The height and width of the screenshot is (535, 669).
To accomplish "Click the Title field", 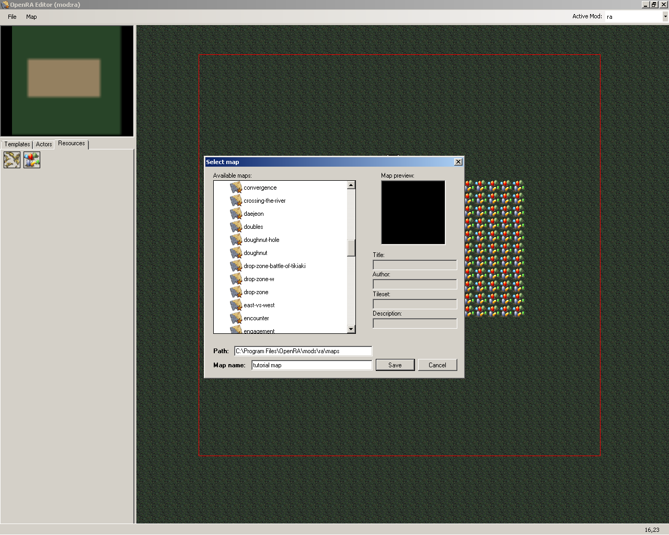I will tap(415, 265).
